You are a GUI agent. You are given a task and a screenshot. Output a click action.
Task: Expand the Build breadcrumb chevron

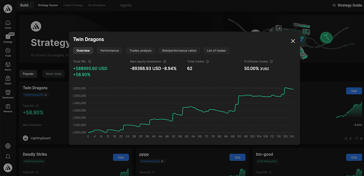[30, 5]
